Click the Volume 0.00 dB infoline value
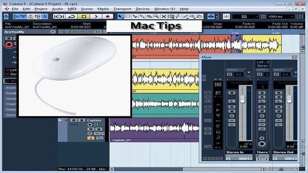The height and width of the screenshot is (173, 308). [x=296, y=27]
